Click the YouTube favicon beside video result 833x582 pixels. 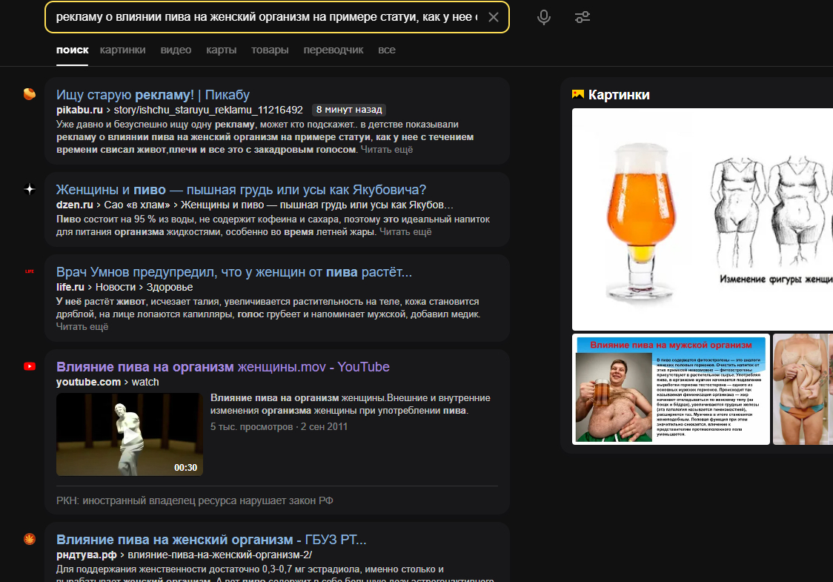pos(30,366)
